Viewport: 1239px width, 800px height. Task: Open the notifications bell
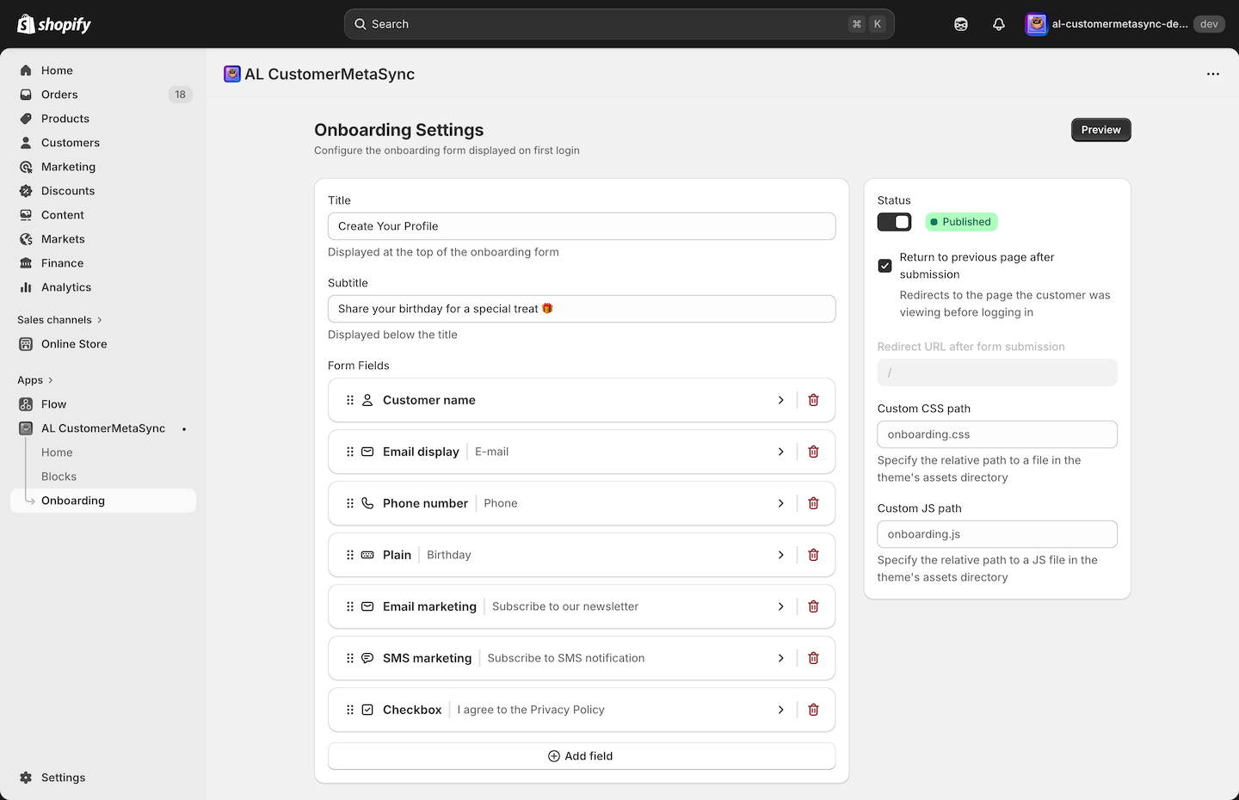pyautogui.click(x=999, y=24)
